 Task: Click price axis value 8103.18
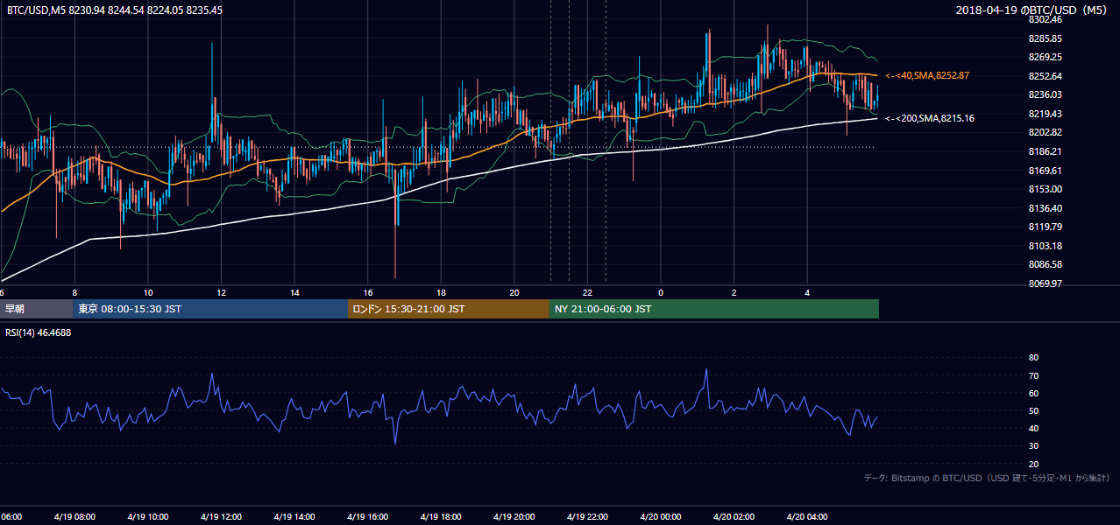[1045, 246]
